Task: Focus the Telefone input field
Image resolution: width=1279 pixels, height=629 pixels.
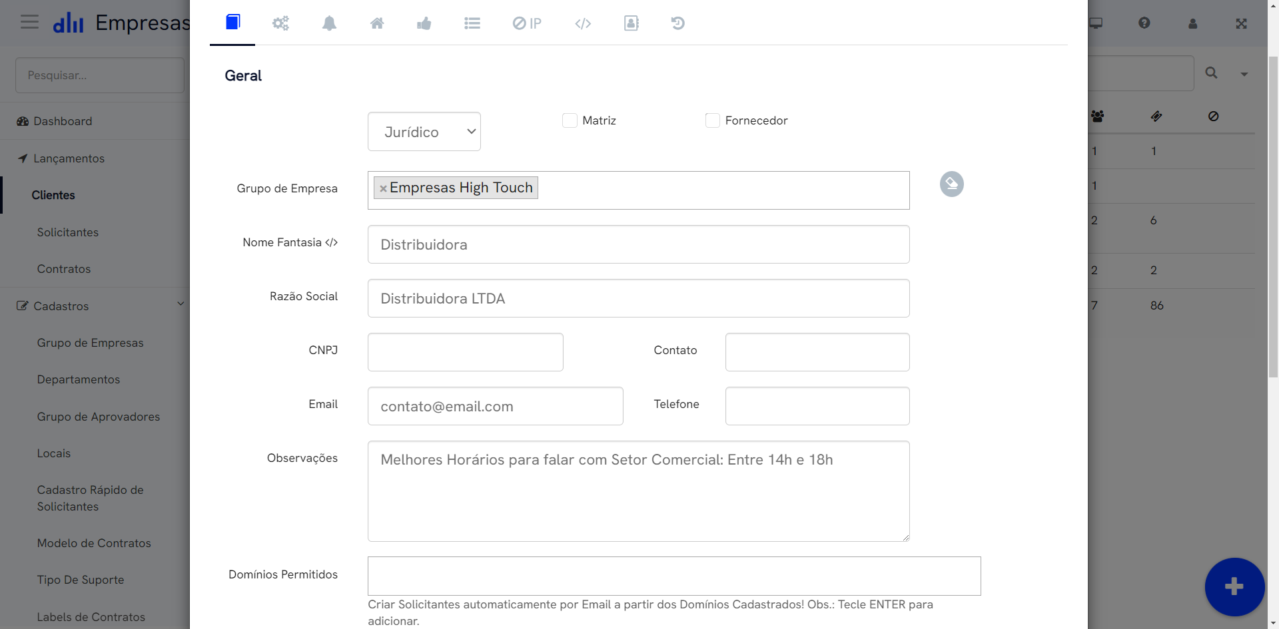Action: [x=817, y=406]
